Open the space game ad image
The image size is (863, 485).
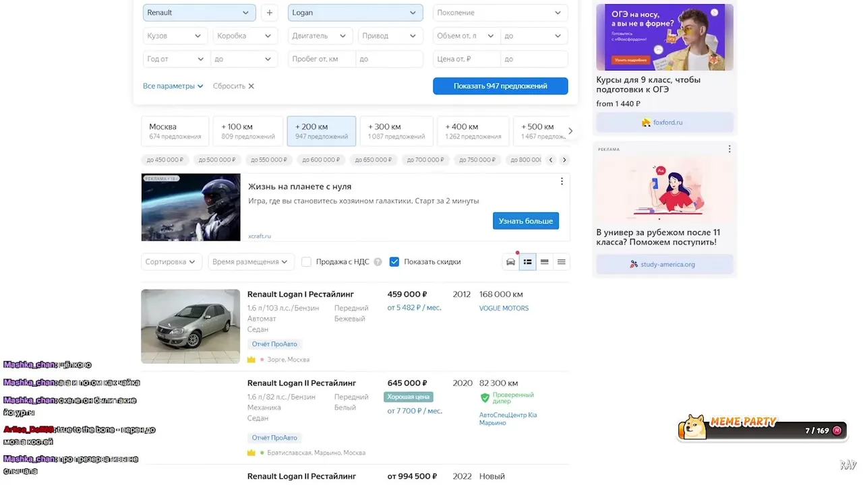click(x=191, y=207)
